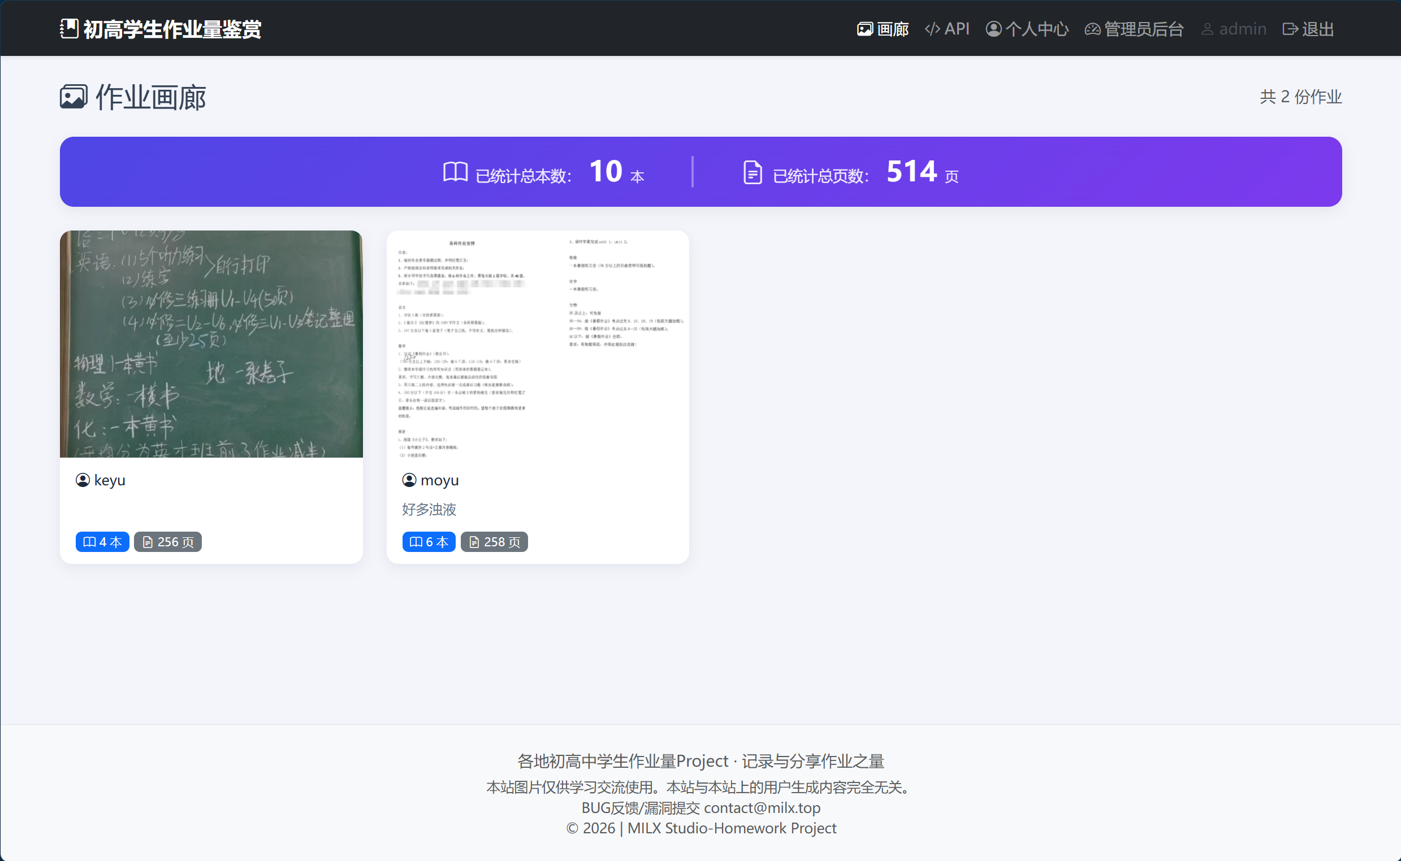This screenshot has height=861, width=1401.
Task: Open the 画廊 gallery nav item
Action: pos(883,28)
